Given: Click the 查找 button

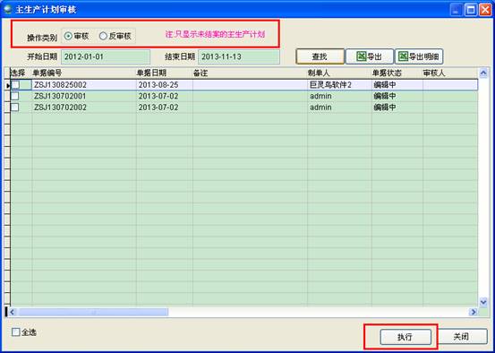Looking at the screenshot, I should tap(320, 56).
